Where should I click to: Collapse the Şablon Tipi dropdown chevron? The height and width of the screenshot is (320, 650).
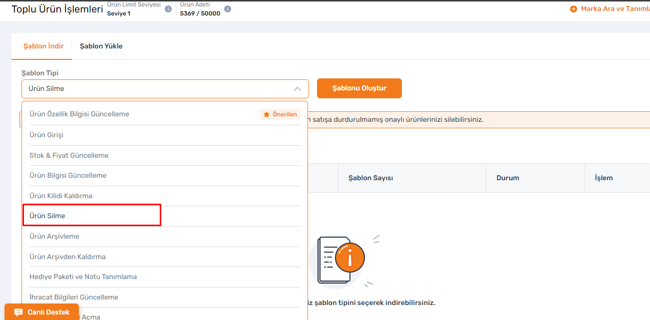(298, 89)
